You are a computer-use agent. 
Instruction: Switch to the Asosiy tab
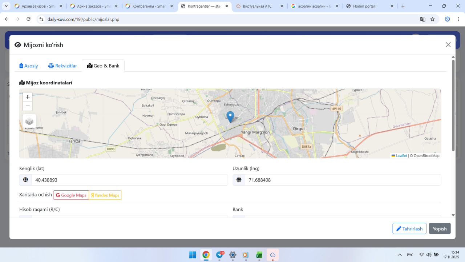pyautogui.click(x=29, y=66)
